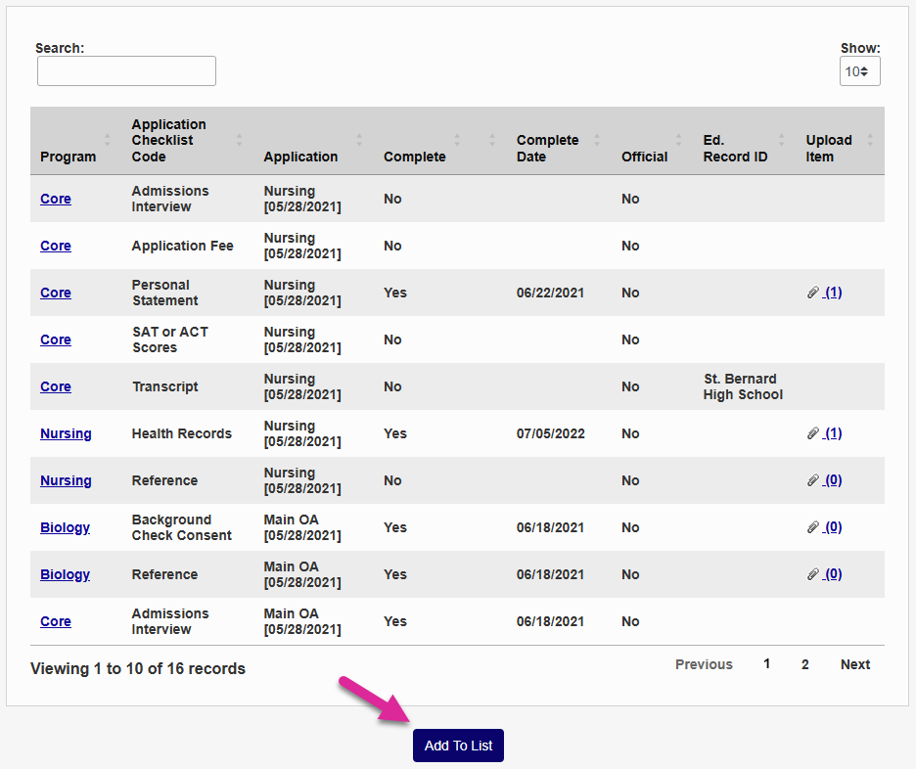Open Nursing link for Health Records row
This screenshot has width=916, height=769.
click(66, 433)
